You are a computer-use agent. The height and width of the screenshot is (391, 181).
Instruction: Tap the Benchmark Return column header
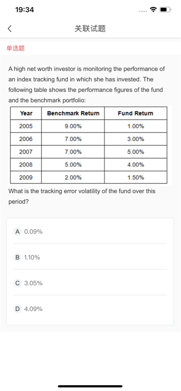click(73, 113)
